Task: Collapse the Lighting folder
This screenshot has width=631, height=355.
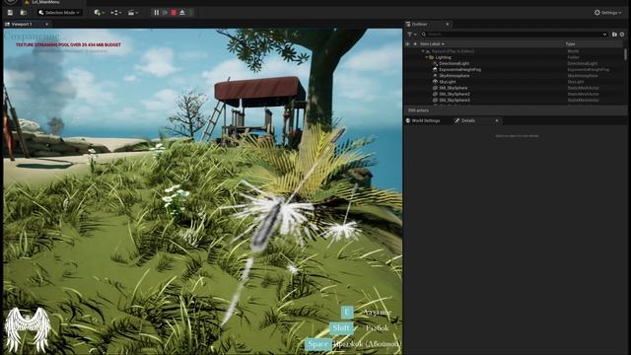Action: (427, 57)
